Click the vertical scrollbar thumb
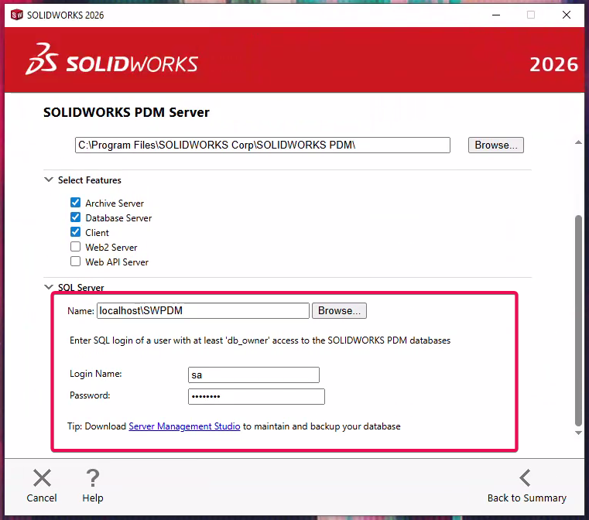The width and height of the screenshot is (589, 520). point(577,317)
